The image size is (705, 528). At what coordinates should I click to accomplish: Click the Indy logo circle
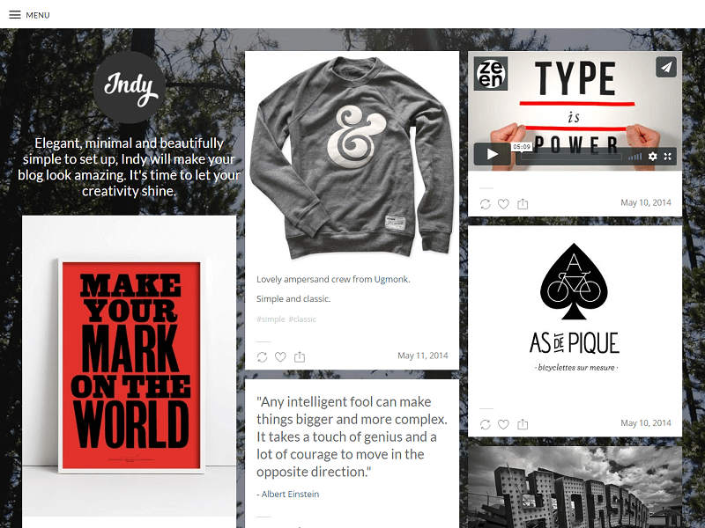click(x=130, y=87)
